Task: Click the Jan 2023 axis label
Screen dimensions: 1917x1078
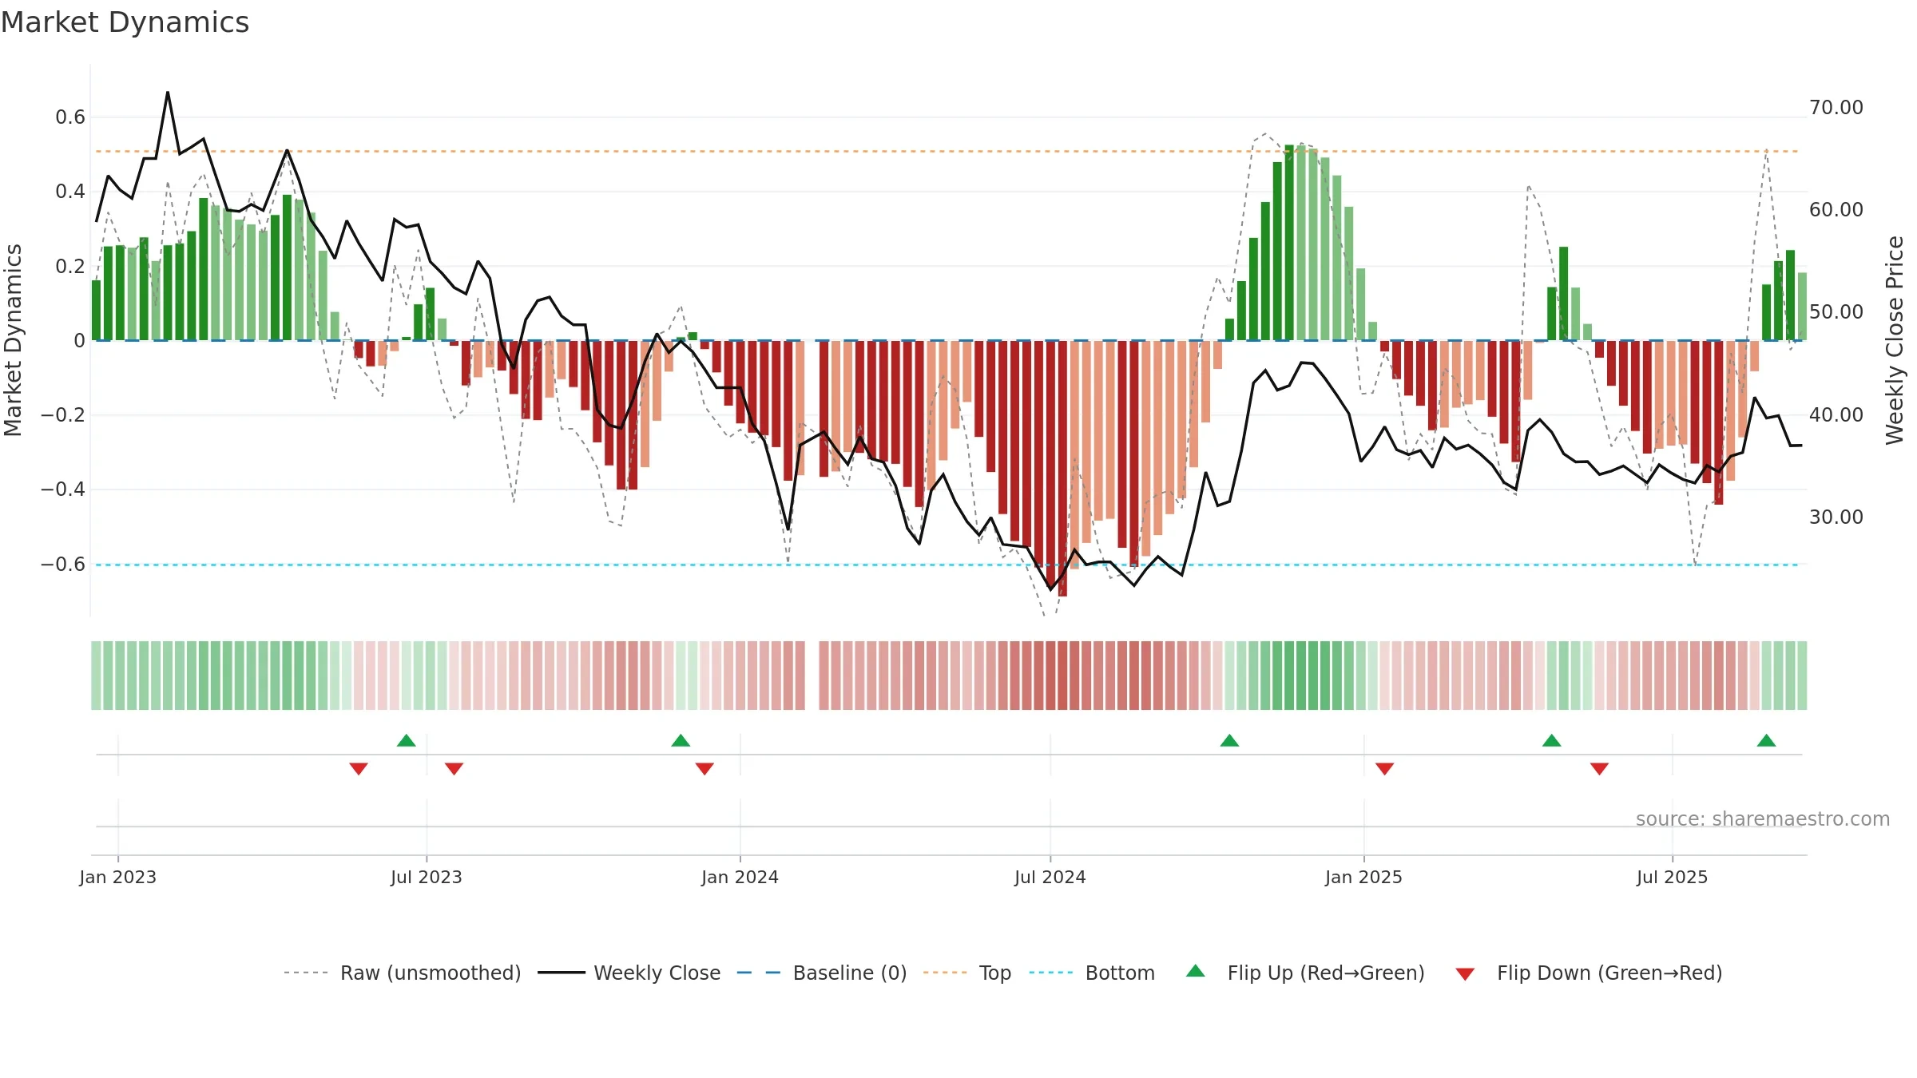Action: (x=118, y=877)
